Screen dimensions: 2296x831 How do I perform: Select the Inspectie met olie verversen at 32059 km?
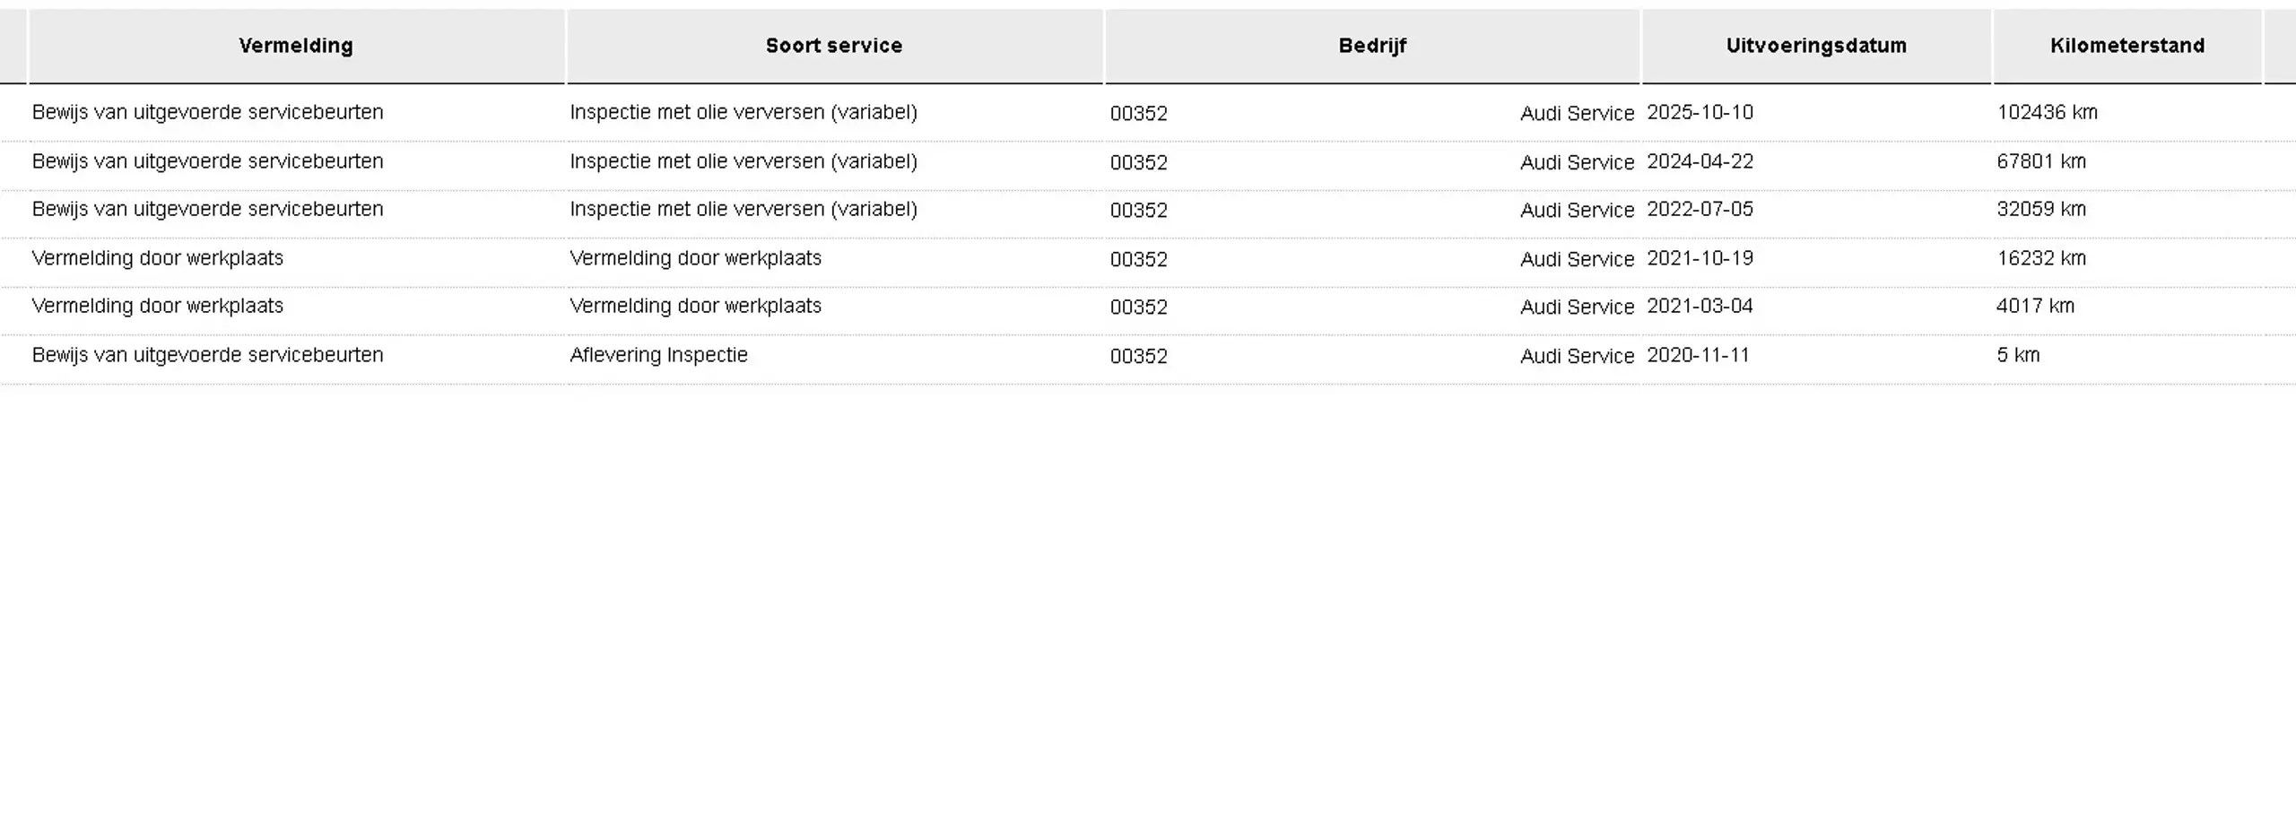(x=744, y=210)
